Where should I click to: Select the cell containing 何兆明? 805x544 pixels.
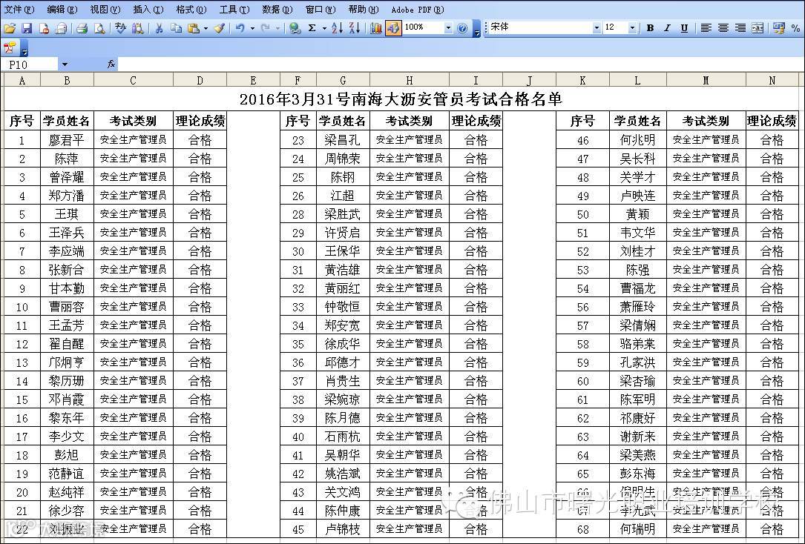coord(637,140)
